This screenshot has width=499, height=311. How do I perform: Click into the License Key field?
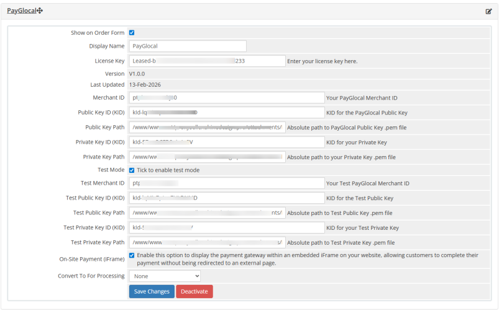click(207, 61)
